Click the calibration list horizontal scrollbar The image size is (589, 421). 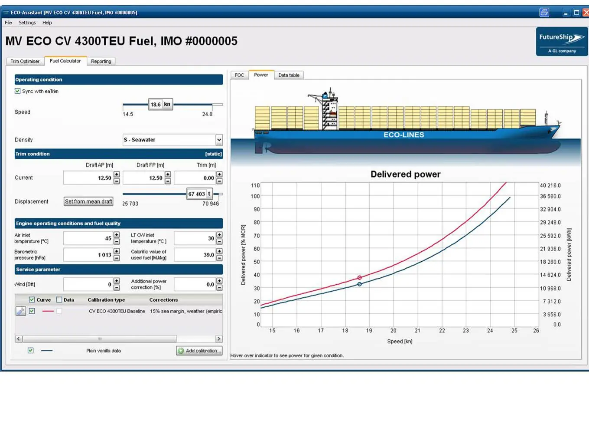pyautogui.click(x=100, y=339)
